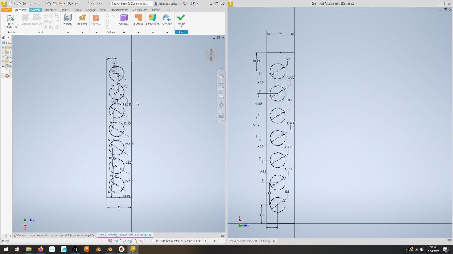Toggle the slice graphics status bar icon
Viewport: 453px width, 254px height.
(x=129, y=240)
